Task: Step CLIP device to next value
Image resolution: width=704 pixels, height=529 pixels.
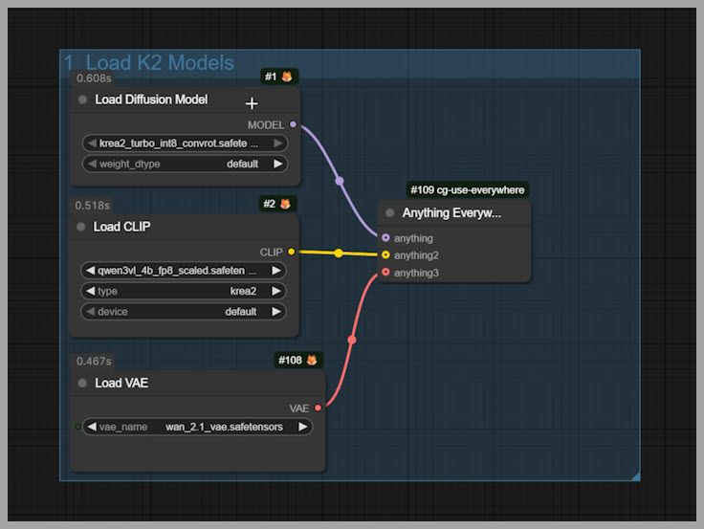Action: pyautogui.click(x=276, y=312)
